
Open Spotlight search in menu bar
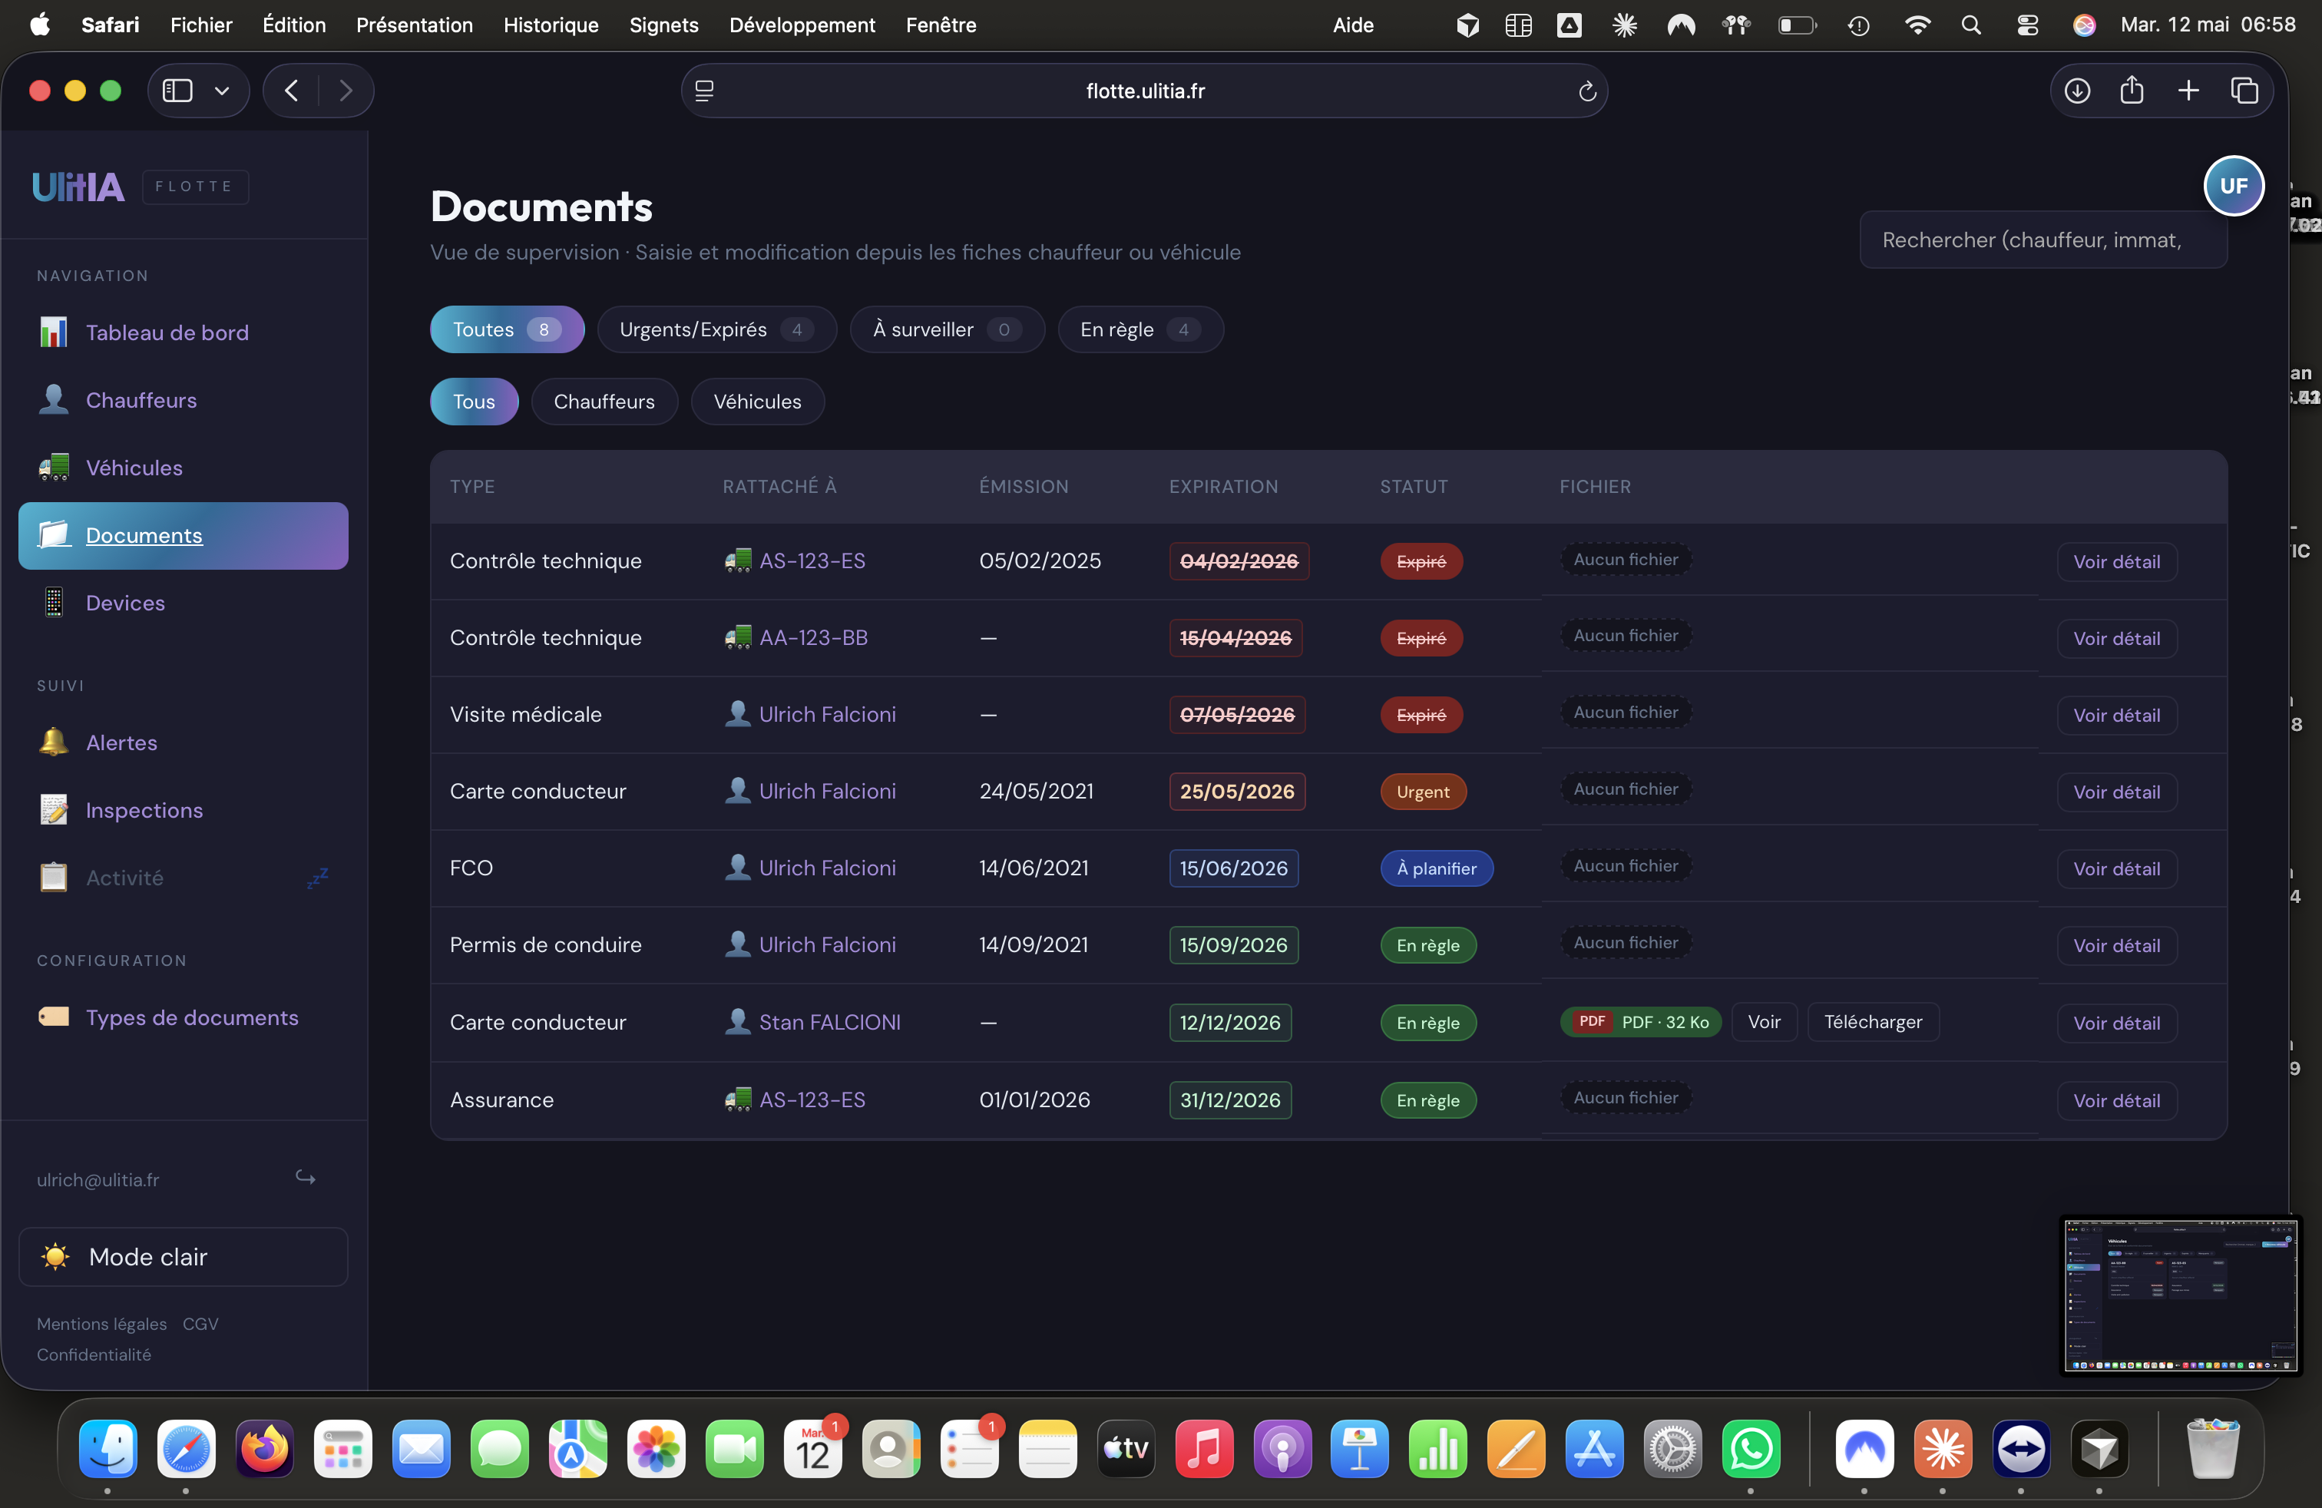[1971, 25]
